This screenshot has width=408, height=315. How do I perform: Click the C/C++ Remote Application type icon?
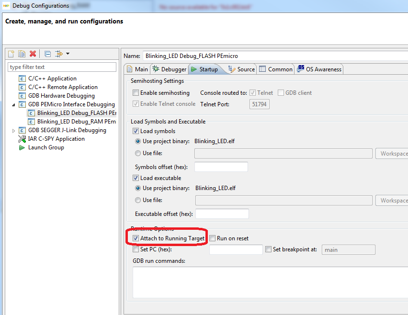pyautogui.click(x=22, y=87)
